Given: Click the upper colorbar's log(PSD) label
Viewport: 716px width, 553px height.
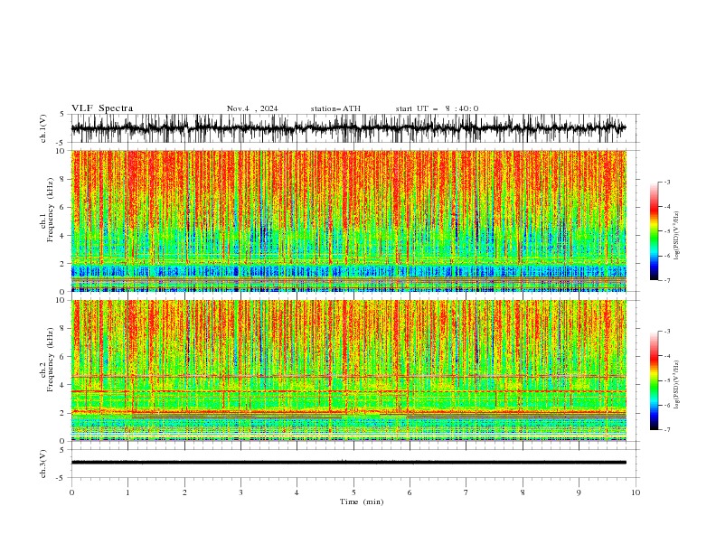Looking at the screenshot, I should pyautogui.click(x=677, y=236).
